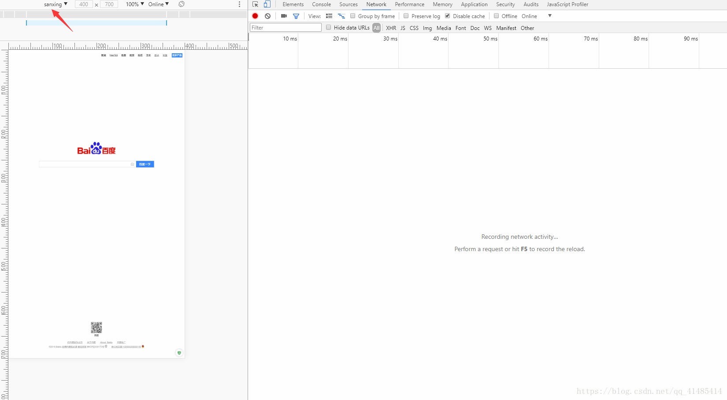Screen dimensions: 727x400
Task: Open the Performance tab
Action: point(410,4)
